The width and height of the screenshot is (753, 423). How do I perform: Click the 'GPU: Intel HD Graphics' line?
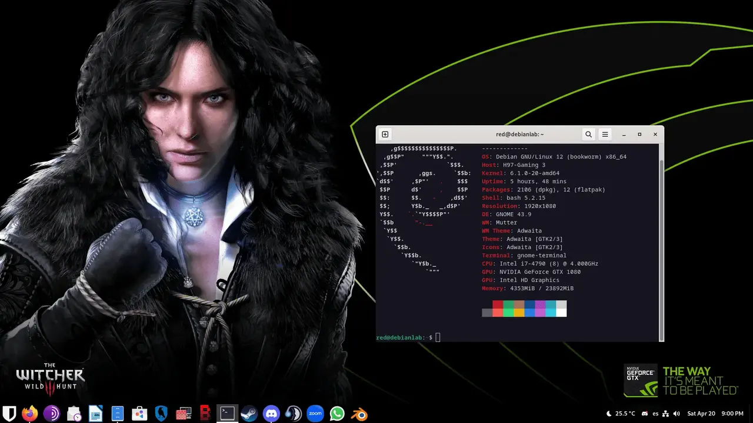(x=521, y=280)
